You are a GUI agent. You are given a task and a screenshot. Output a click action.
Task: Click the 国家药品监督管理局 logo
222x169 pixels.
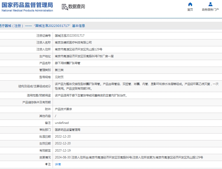[x=27, y=5]
